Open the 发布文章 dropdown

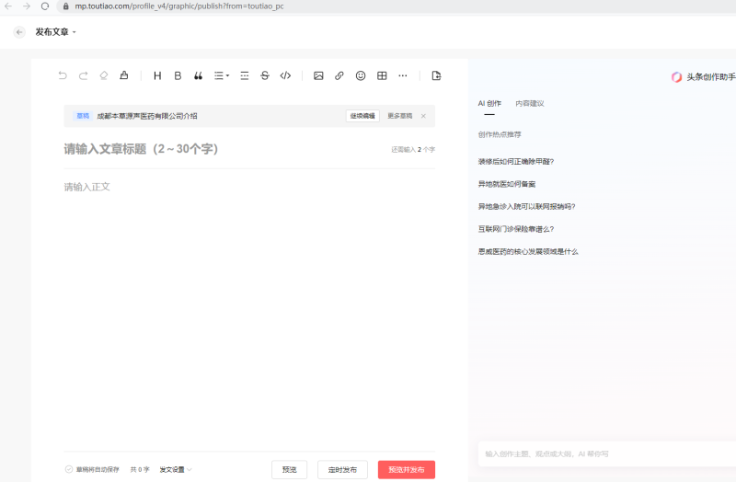(55, 32)
